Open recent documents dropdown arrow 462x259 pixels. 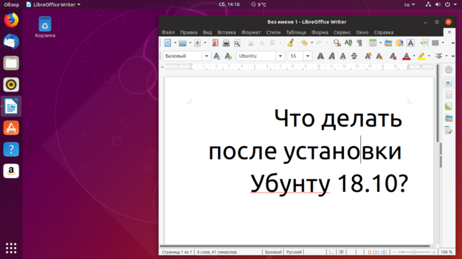[x=190, y=43]
